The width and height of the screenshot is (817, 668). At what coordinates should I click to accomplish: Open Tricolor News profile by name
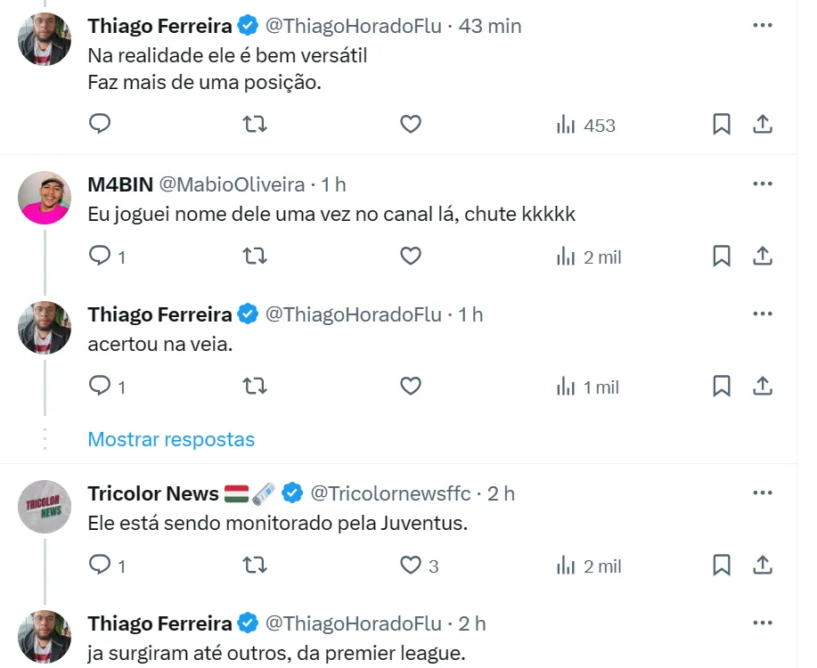pos(153,493)
